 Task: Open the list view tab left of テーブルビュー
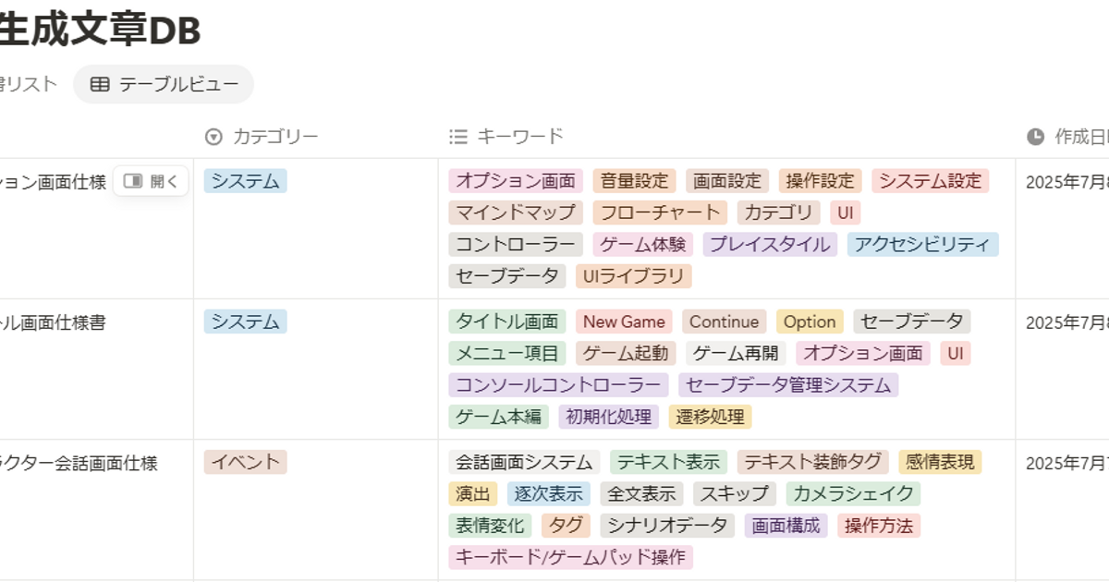pos(28,85)
